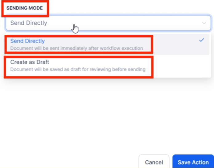214x168 pixels.
Task: Click the dropdown chevron arrow
Action: click(204, 23)
